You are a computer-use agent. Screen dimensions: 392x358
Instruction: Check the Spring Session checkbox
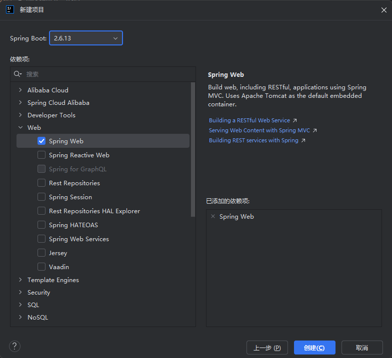[41, 197]
